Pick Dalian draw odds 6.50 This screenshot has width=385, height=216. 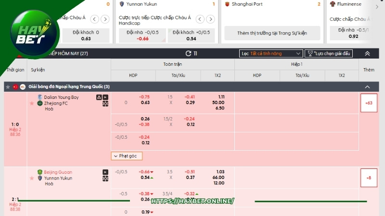220,108
